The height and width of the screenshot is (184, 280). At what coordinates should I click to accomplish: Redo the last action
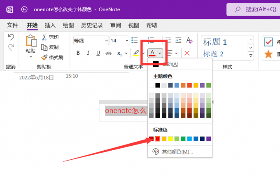pos(11,47)
